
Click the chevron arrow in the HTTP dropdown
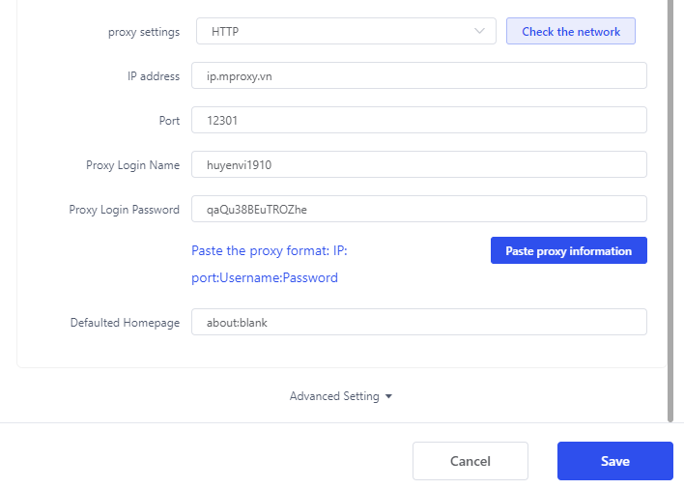click(480, 32)
